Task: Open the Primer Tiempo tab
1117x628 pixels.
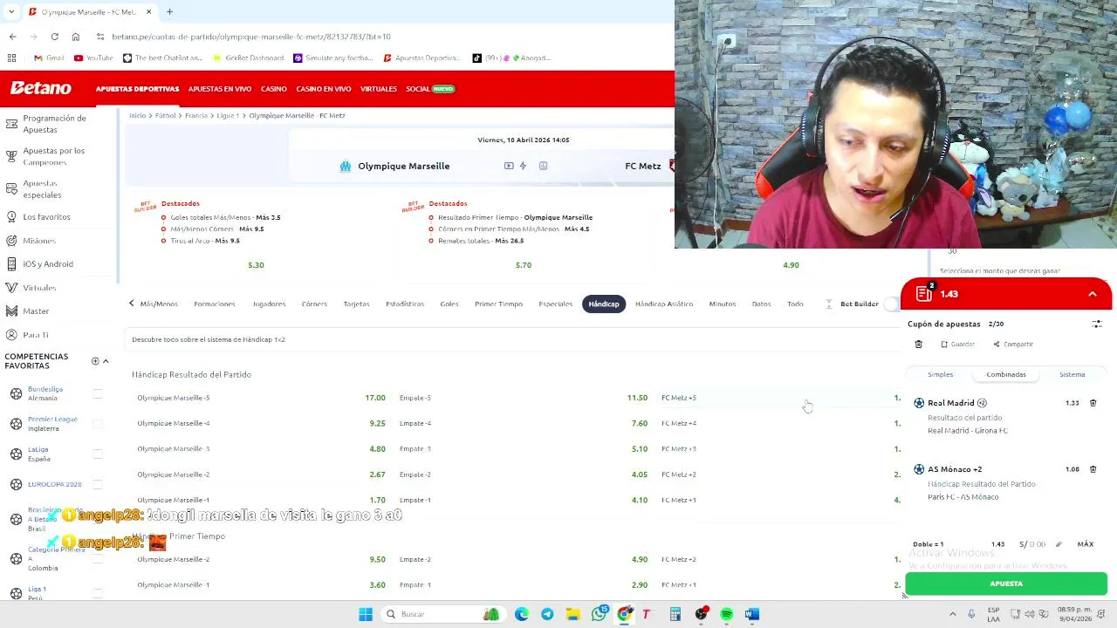Action: (x=498, y=304)
